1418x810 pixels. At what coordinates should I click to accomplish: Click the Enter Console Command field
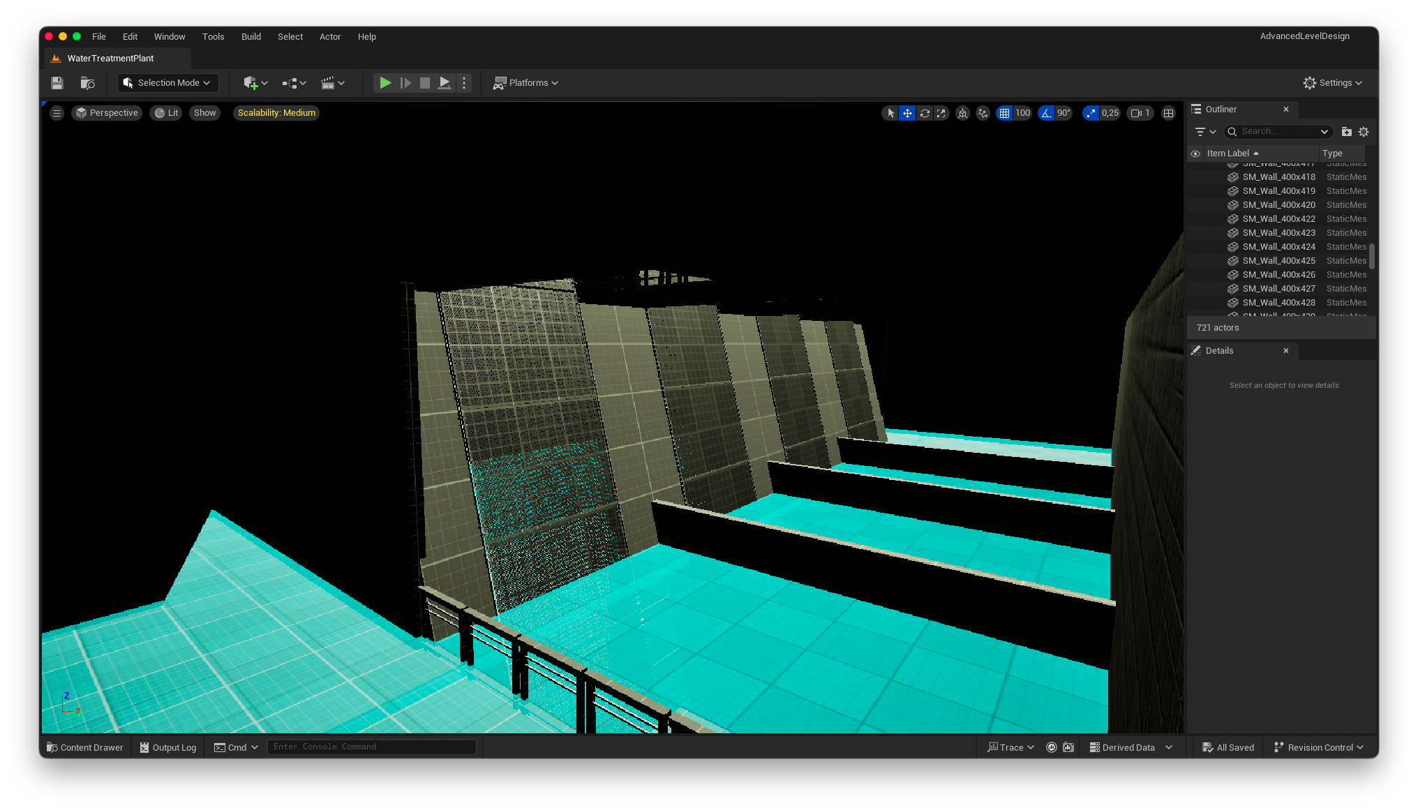[x=371, y=747]
